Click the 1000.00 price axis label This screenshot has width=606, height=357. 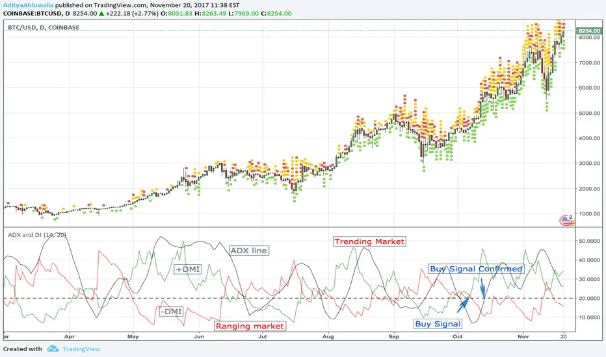pos(589,214)
